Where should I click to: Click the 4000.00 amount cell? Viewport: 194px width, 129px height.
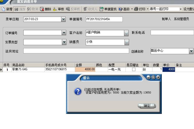(85, 69)
